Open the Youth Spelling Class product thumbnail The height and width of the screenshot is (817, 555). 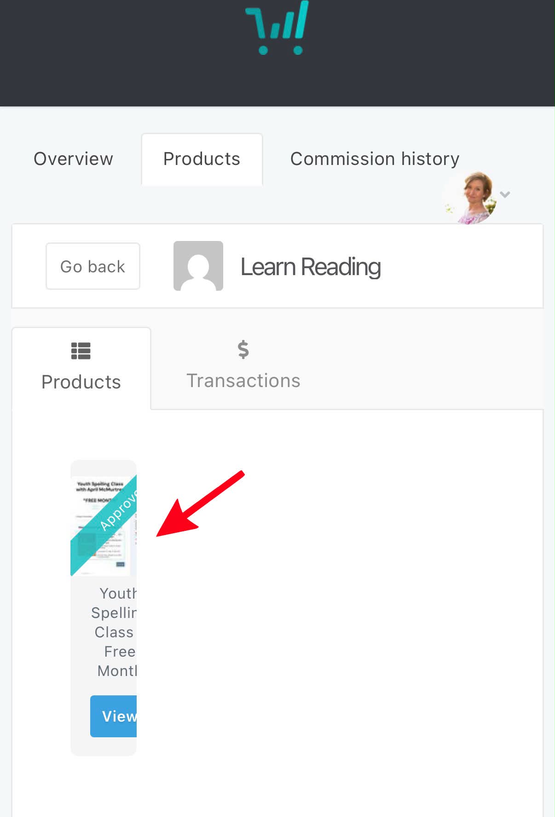(104, 525)
